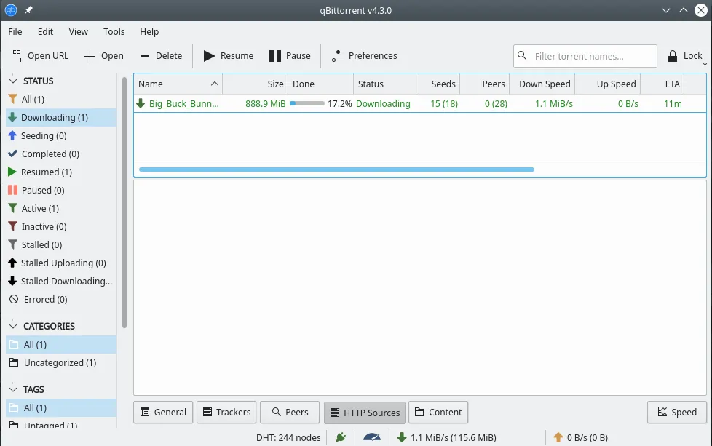This screenshot has width=712, height=446.
Task: Open the Speed graph tab
Action: coord(677,412)
